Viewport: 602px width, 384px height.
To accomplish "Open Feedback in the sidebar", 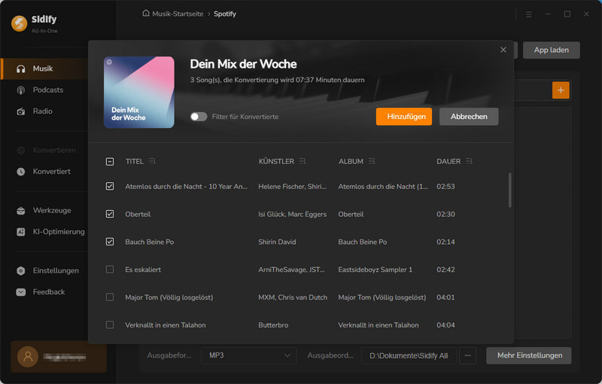I will pyautogui.click(x=49, y=292).
